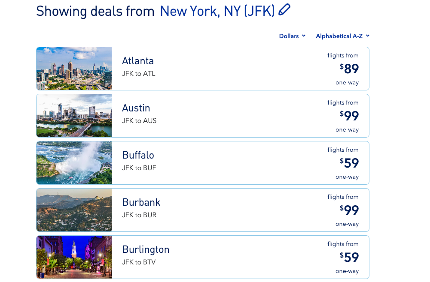Viewport: 430px width, 282px height.
Task: Open the Atlanta skyline thumbnail
Action: [x=74, y=69]
